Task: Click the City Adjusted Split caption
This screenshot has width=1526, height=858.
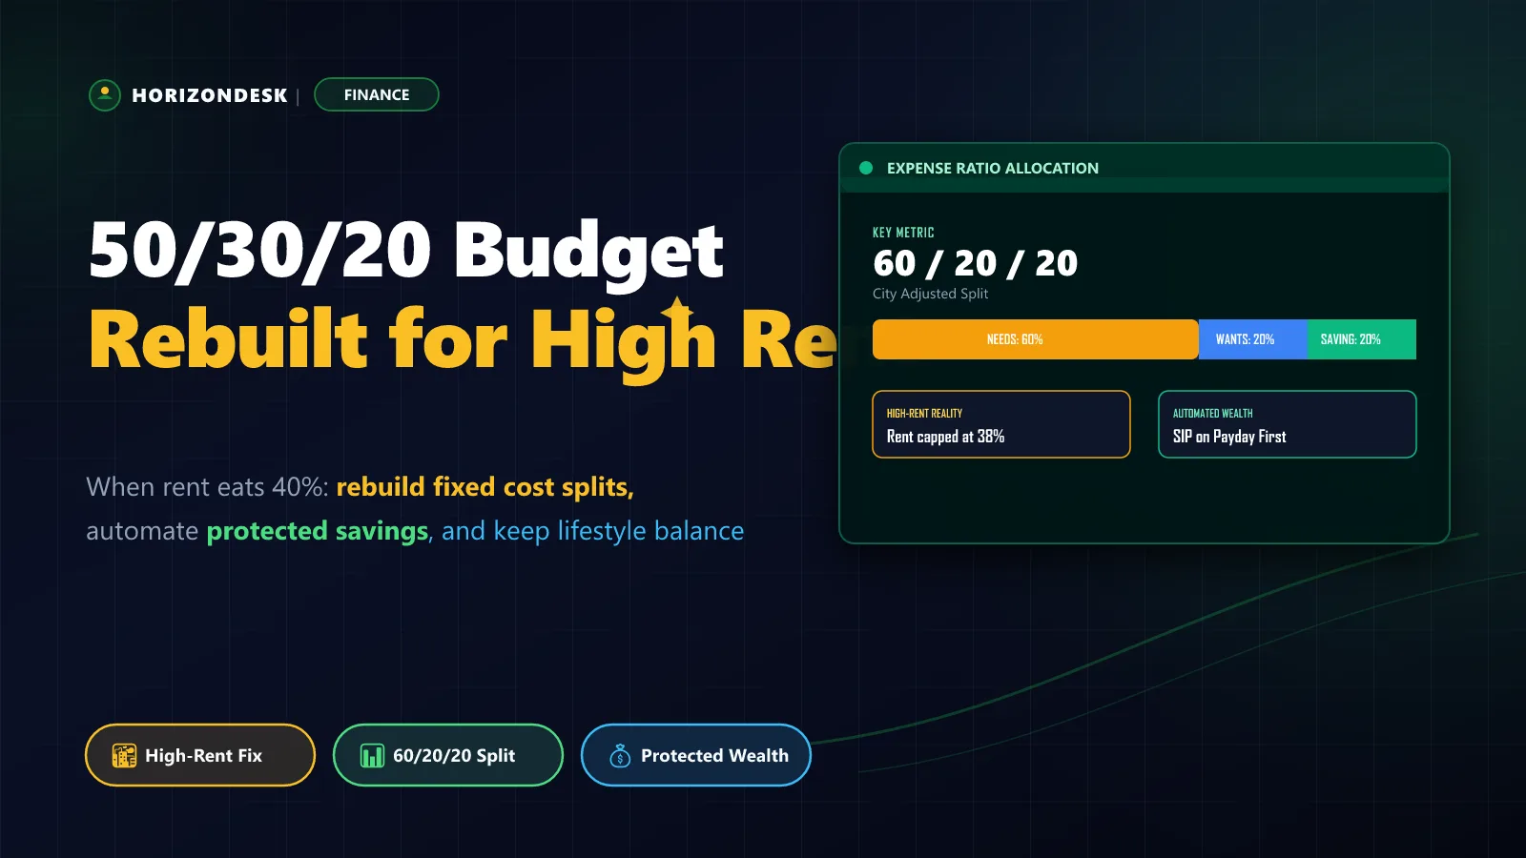Action: 930,294
